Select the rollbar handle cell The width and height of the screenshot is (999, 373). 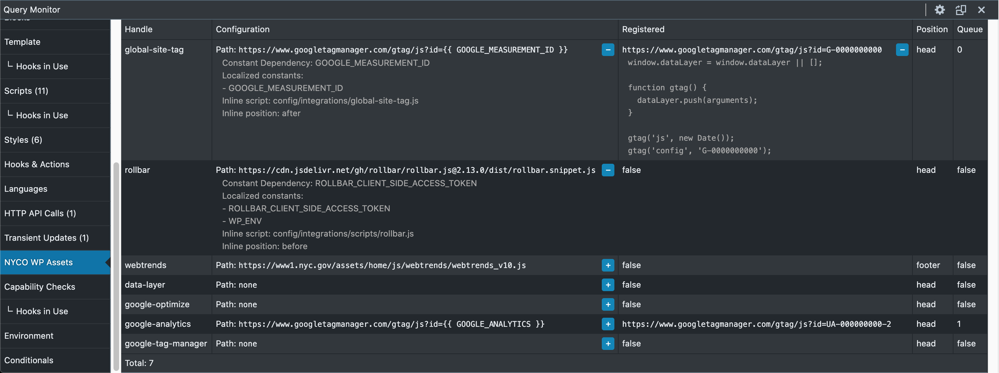(x=166, y=207)
